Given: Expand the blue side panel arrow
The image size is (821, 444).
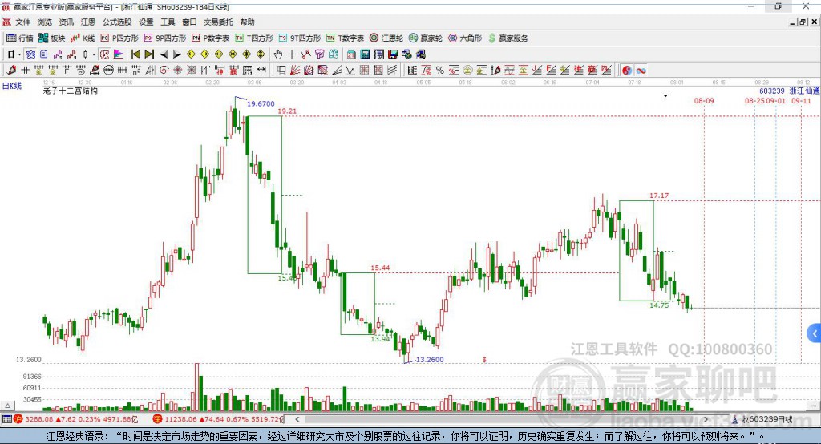Looking at the screenshot, I should [x=815, y=333].
